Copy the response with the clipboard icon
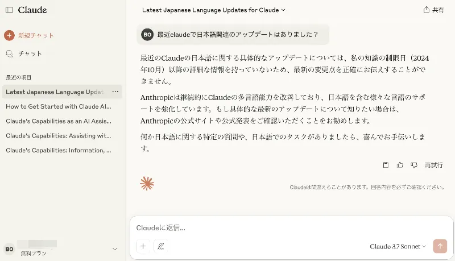 coord(386,165)
